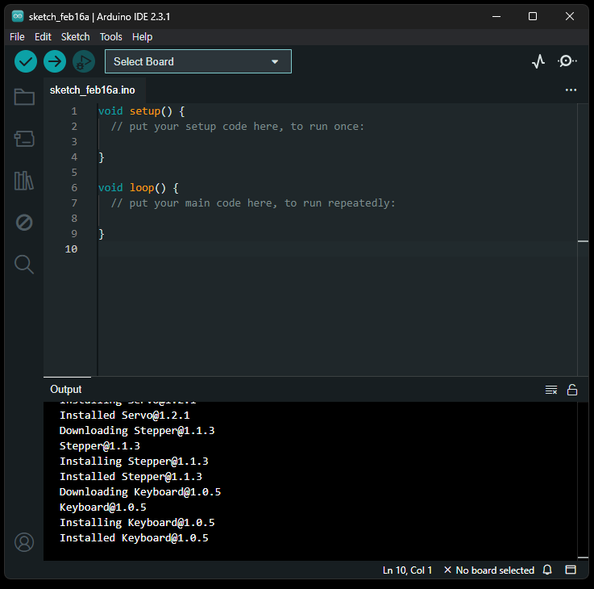The width and height of the screenshot is (594, 589).
Task: Minimize the Arduino IDE window
Action: coord(496,16)
